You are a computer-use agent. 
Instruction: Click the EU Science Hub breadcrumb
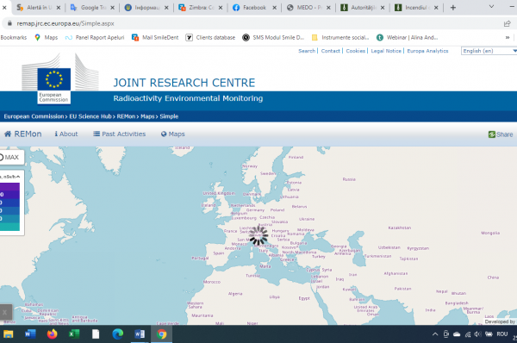[x=90, y=116]
